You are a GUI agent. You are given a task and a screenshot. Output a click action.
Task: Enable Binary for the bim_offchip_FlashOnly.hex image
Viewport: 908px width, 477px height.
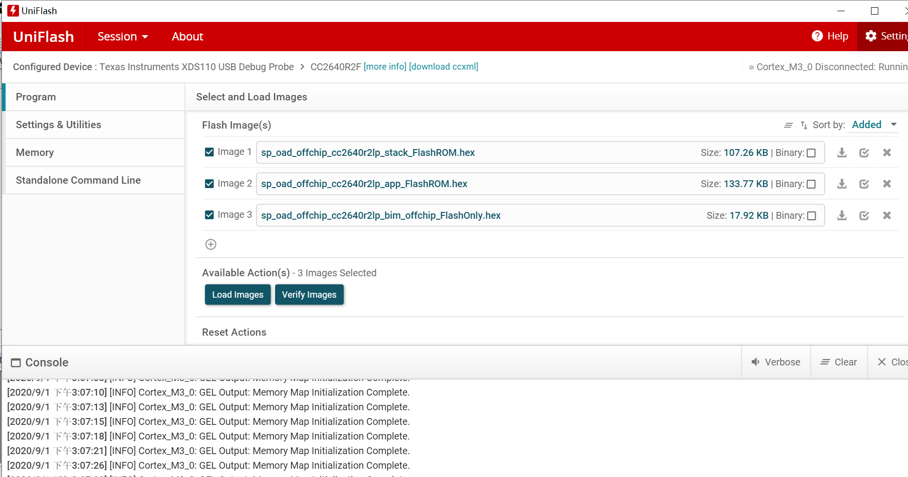pyautogui.click(x=812, y=216)
